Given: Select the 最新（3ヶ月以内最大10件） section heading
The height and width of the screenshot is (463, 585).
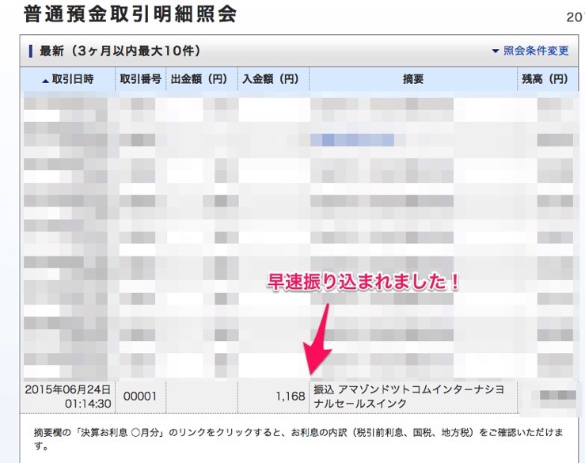Looking at the screenshot, I should (x=119, y=51).
